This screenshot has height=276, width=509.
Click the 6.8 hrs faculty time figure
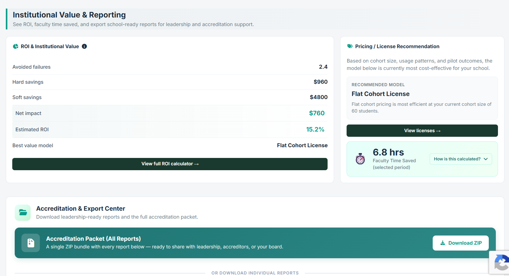(388, 152)
